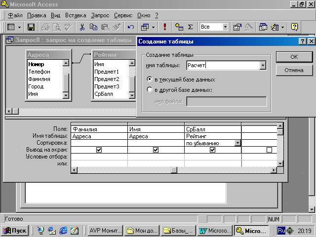Click the Database Window icon
The height and width of the screenshot is (237, 316).
coord(263,27)
